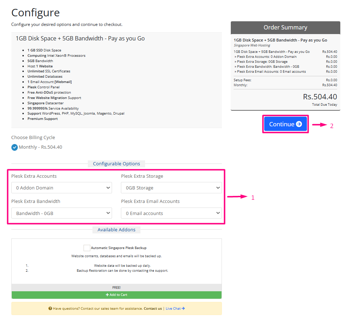Select the Monthly billing cycle radio button

[14, 147]
